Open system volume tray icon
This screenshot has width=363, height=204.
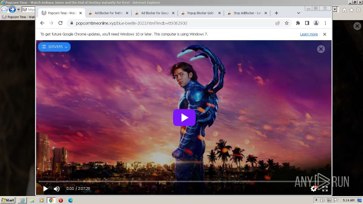click(322, 200)
